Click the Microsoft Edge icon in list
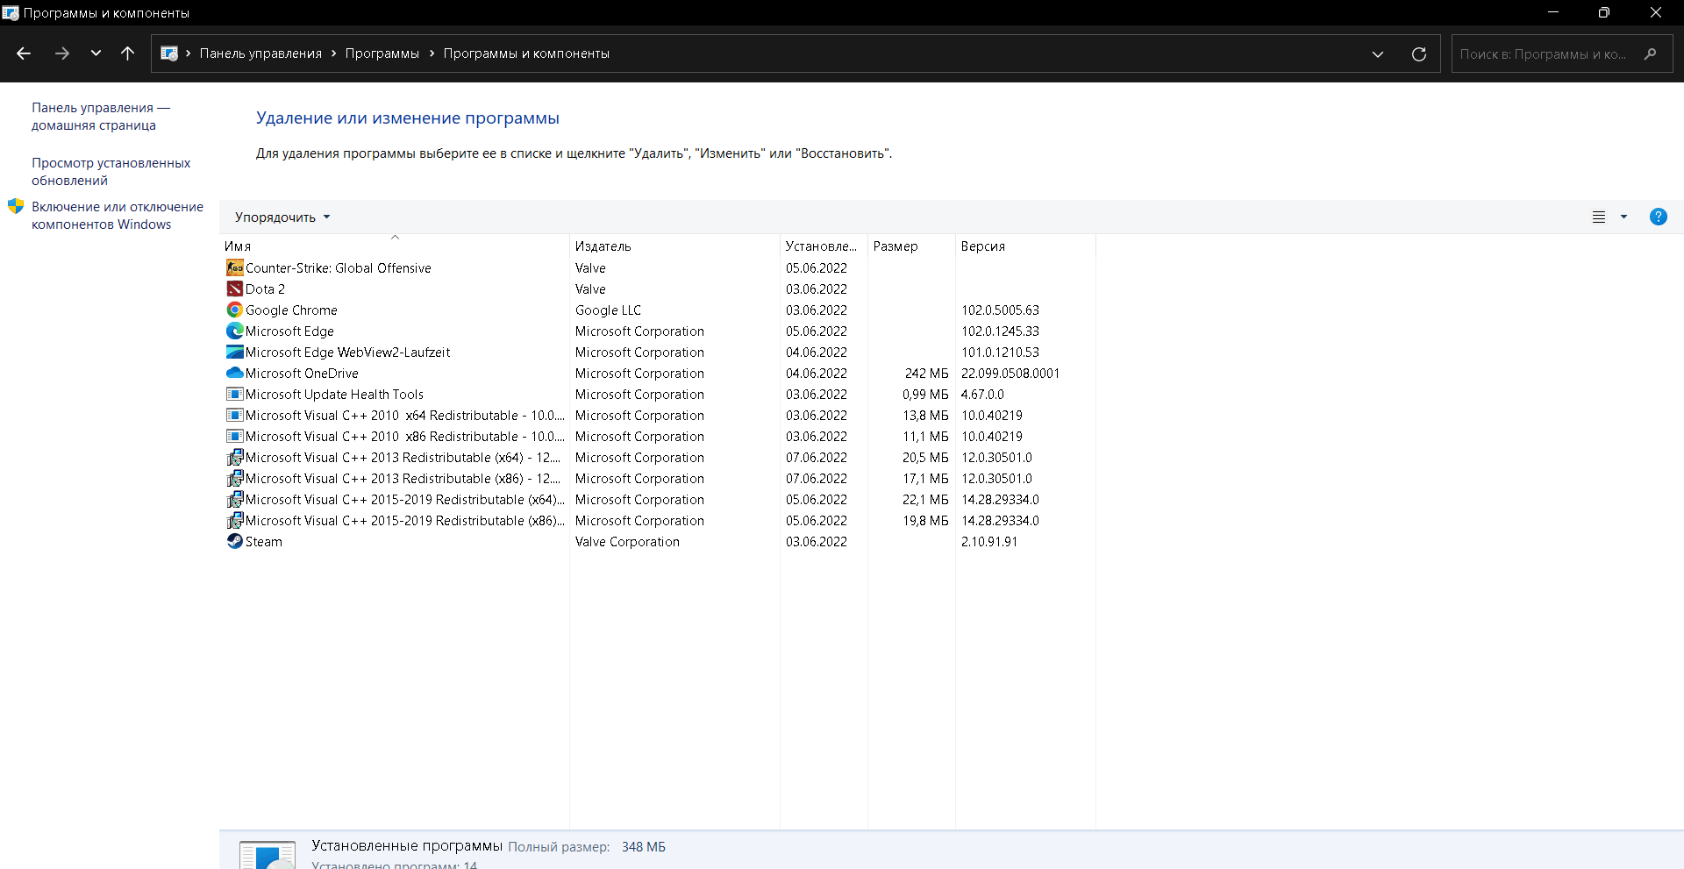The height and width of the screenshot is (869, 1684). pos(234,331)
